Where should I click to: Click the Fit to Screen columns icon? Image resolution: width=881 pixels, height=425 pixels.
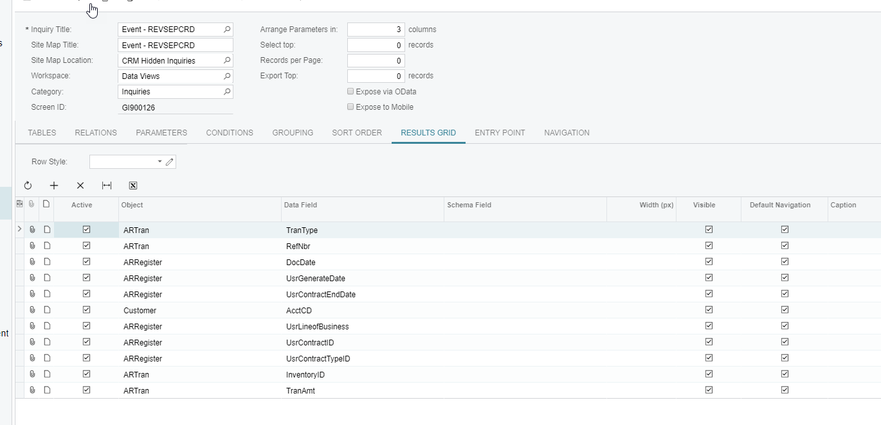click(107, 186)
